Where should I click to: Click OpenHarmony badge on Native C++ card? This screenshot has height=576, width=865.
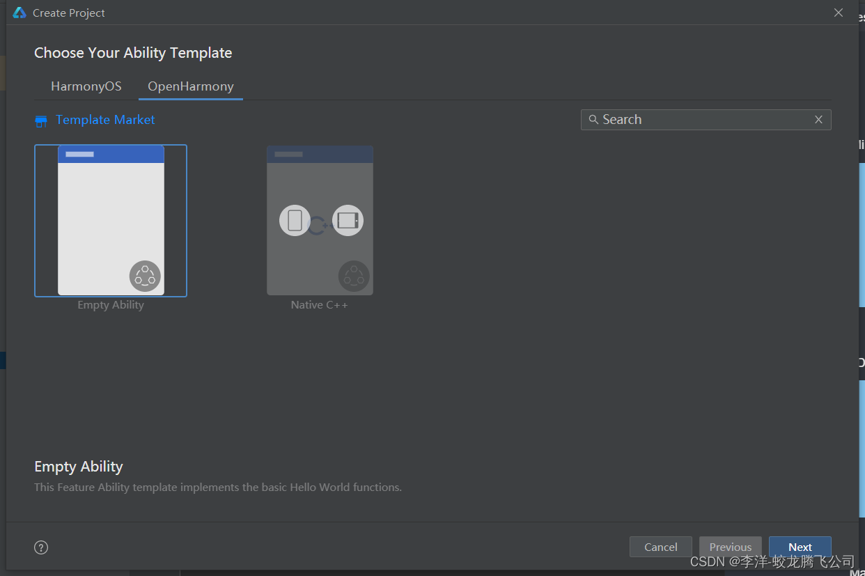coord(354,276)
